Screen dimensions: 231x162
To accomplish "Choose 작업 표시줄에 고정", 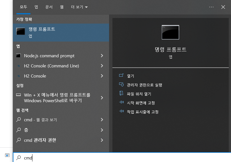I will 143,112.
